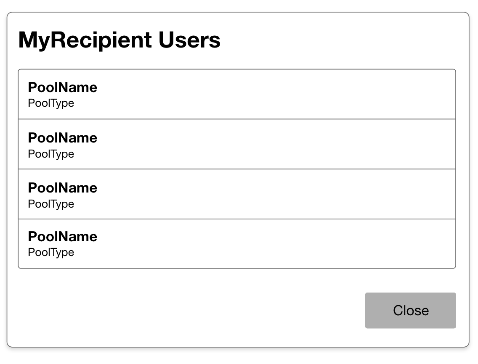
Task: Click the dialog header area above the list
Action: tap(295, 40)
